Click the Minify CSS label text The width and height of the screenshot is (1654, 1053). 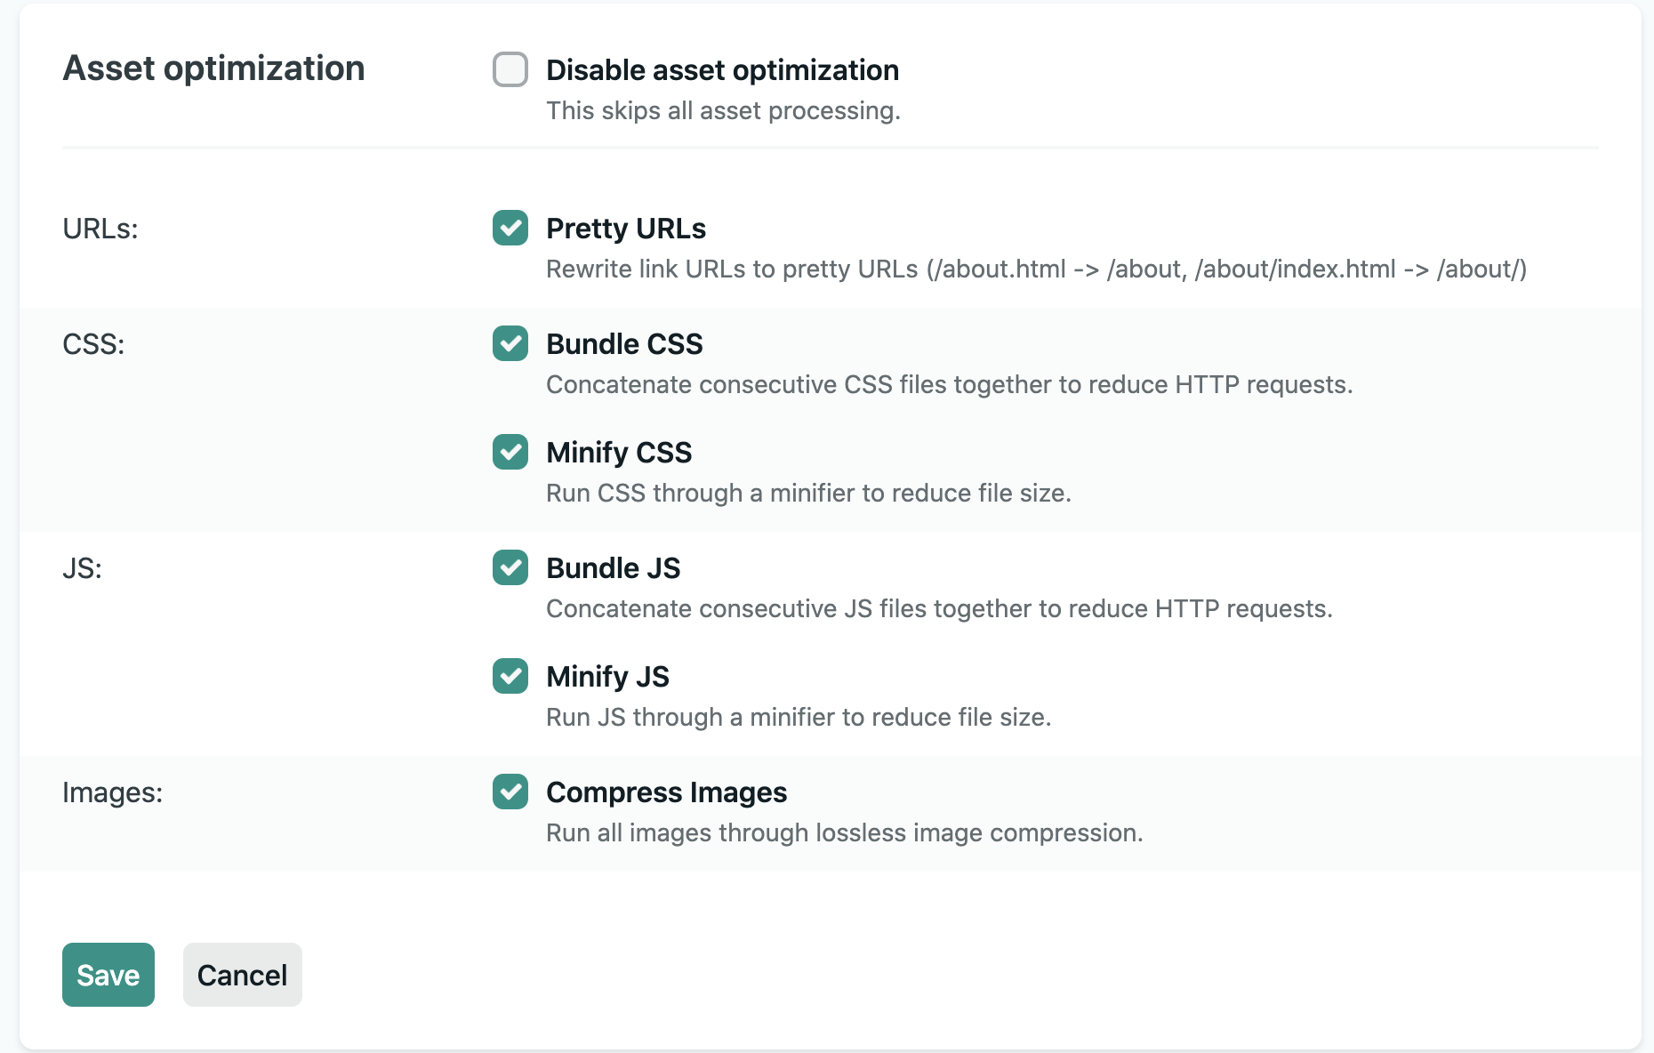pos(619,453)
